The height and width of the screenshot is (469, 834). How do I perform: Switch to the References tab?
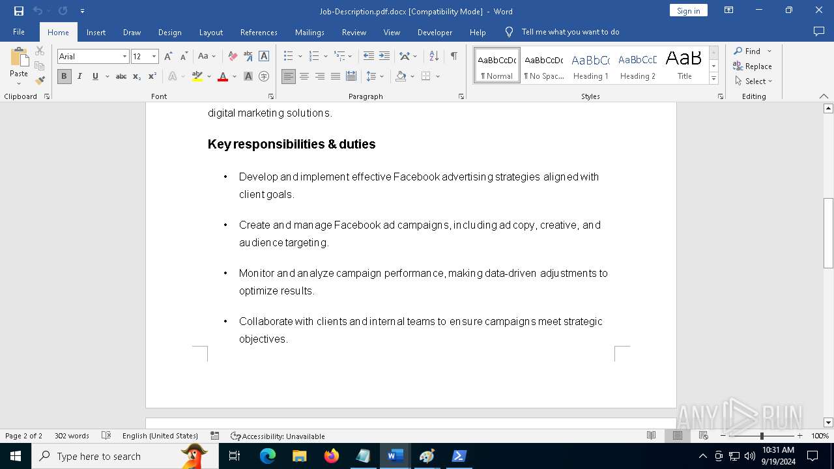[259, 32]
